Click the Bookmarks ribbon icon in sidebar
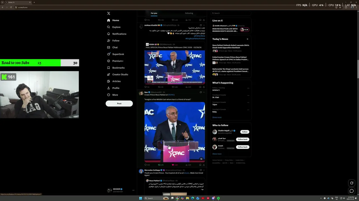Screen dimensions: 359x201 pos(109,68)
